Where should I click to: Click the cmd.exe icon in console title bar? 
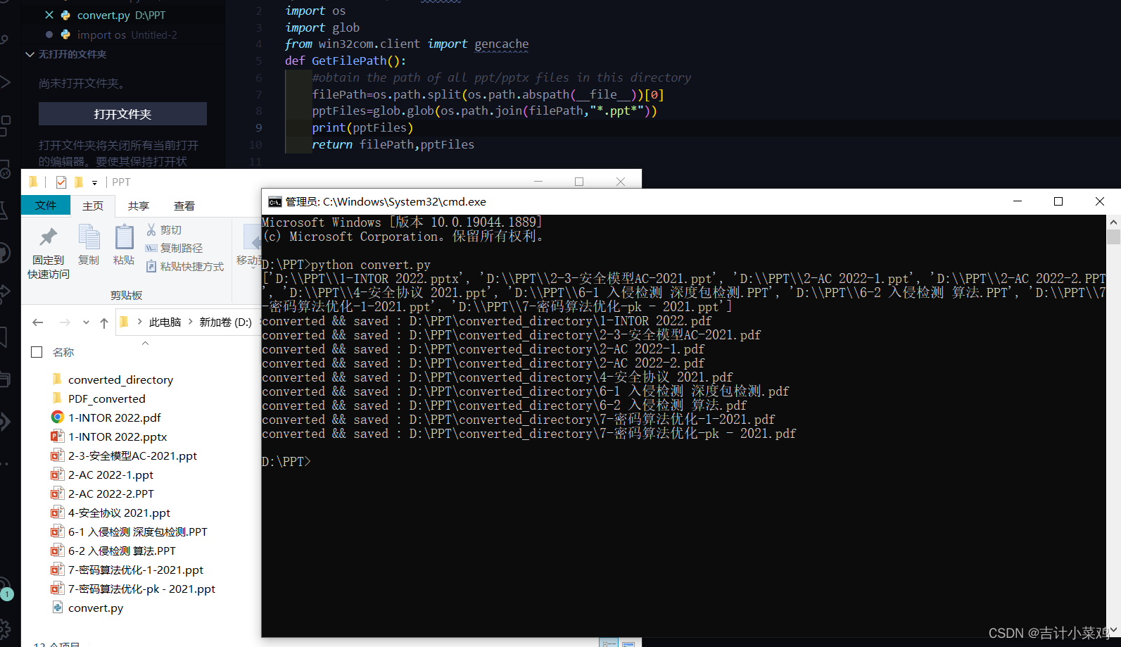pos(274,202)
